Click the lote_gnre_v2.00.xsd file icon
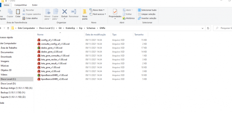Screen dimensions: 232x113 [39, 71]
